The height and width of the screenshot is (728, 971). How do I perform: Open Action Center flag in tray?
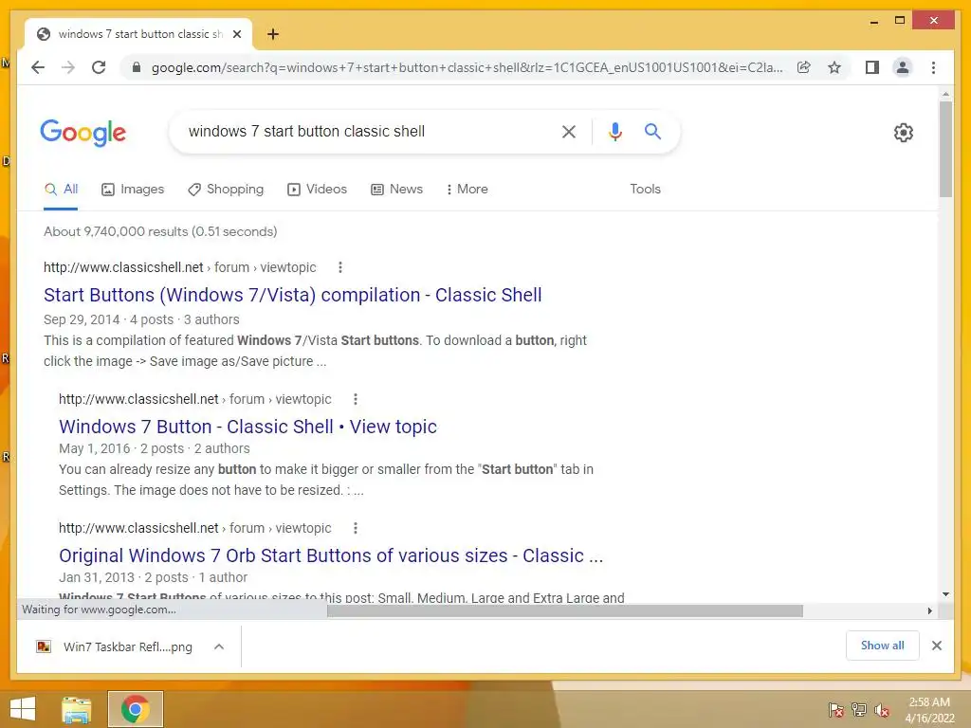click(836, 710)
